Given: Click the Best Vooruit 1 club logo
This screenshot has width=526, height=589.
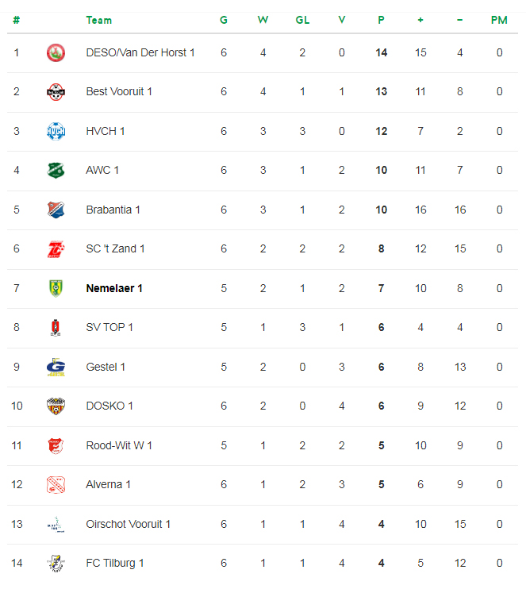Looking at the screenshot, I should pos(56,92).
